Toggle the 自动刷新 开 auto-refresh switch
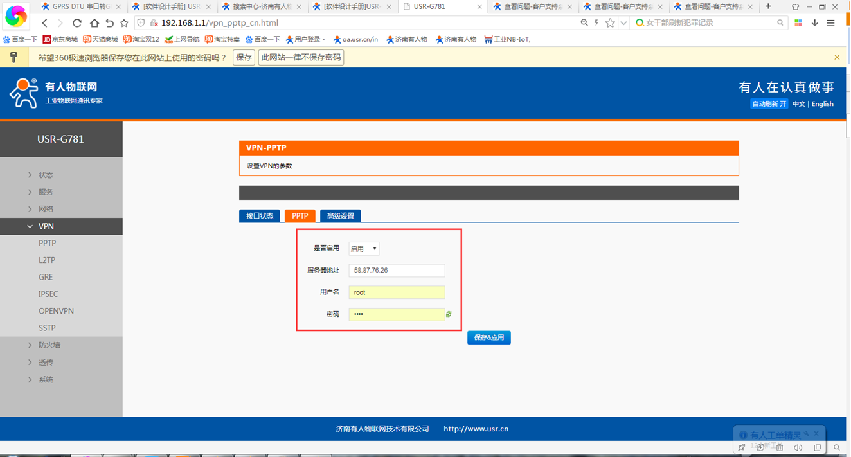Image resolution: width=851 pixels, height=457 pixels. 769,104
